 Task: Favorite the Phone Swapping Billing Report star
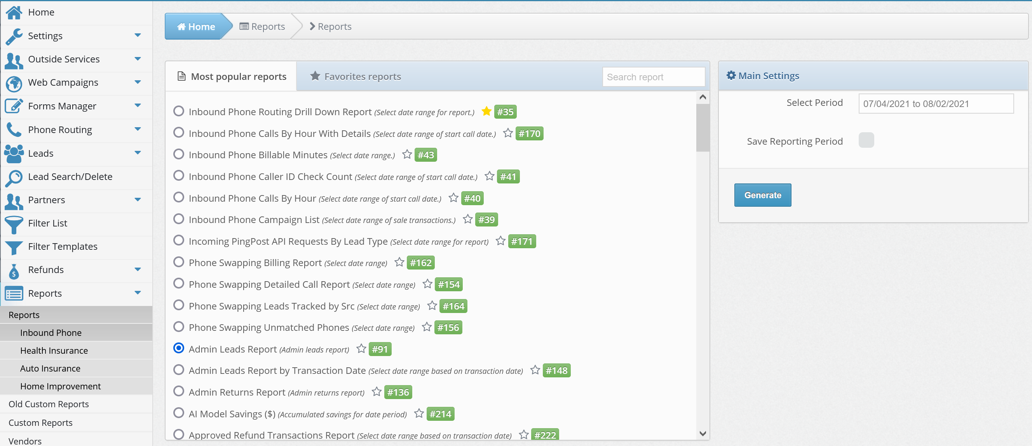pos(399,262)
